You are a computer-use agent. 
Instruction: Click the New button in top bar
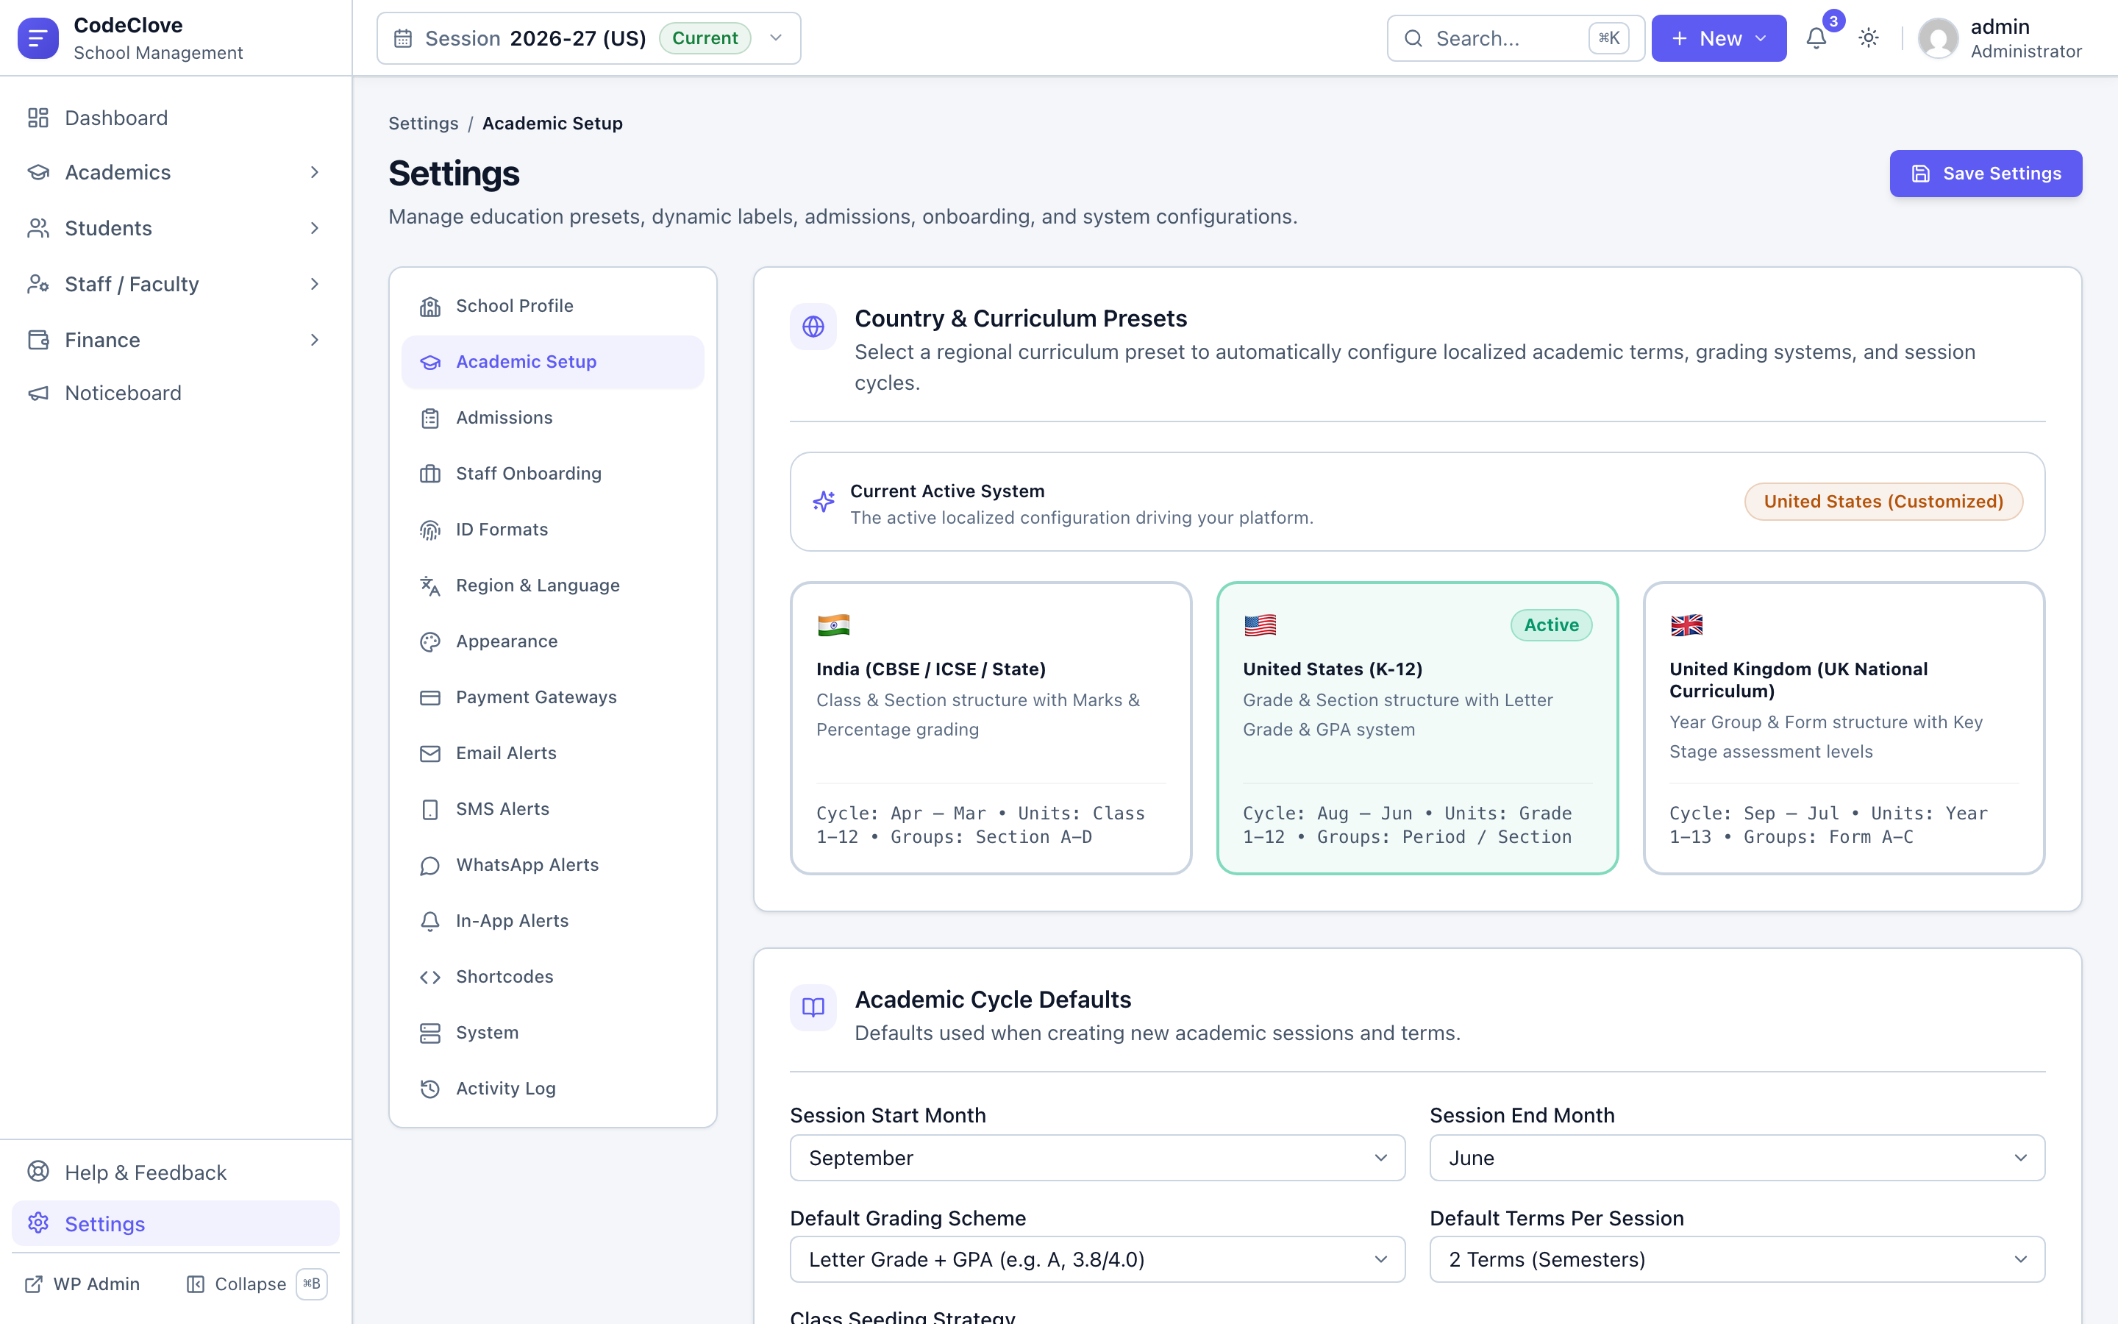point(1718,38)
